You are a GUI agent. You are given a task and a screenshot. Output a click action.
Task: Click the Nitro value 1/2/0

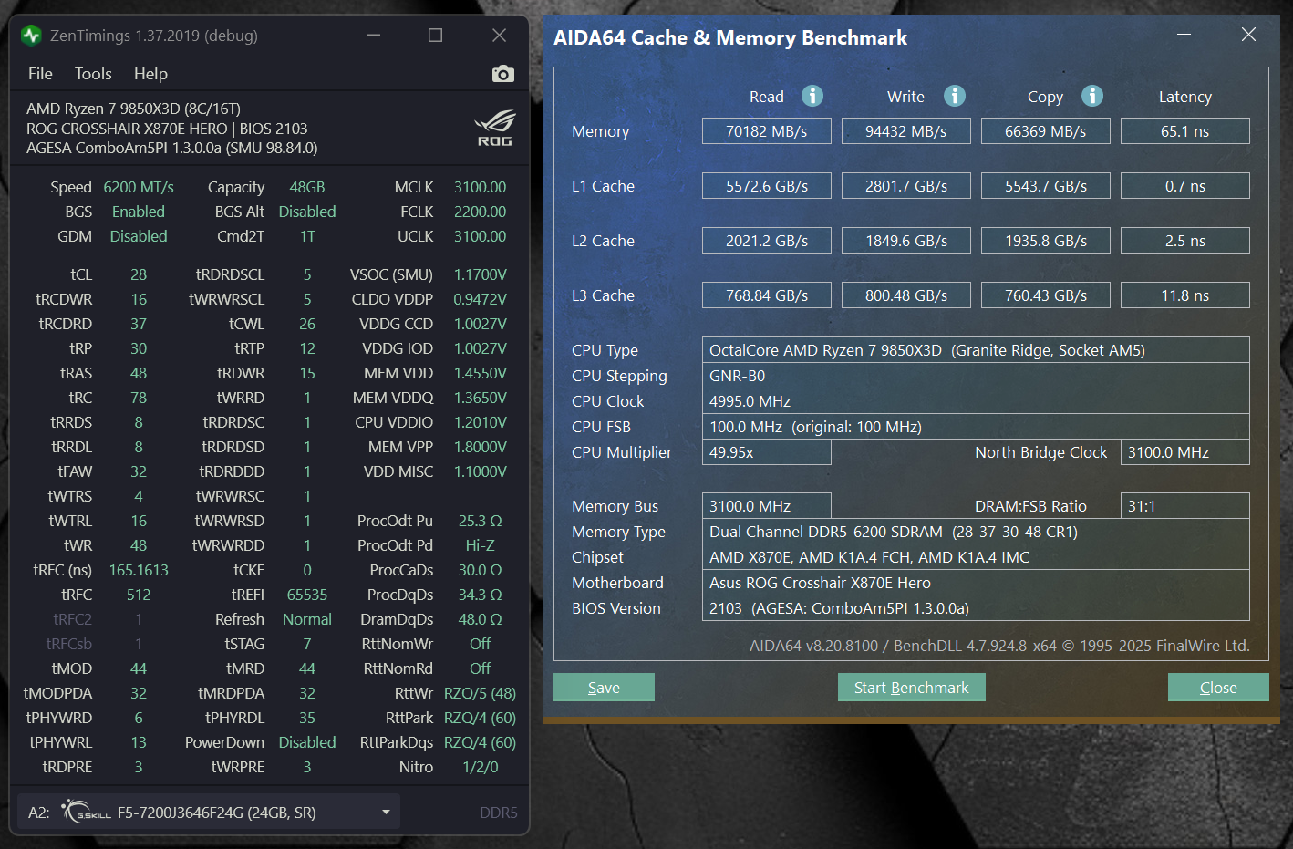tap(481, 767)
